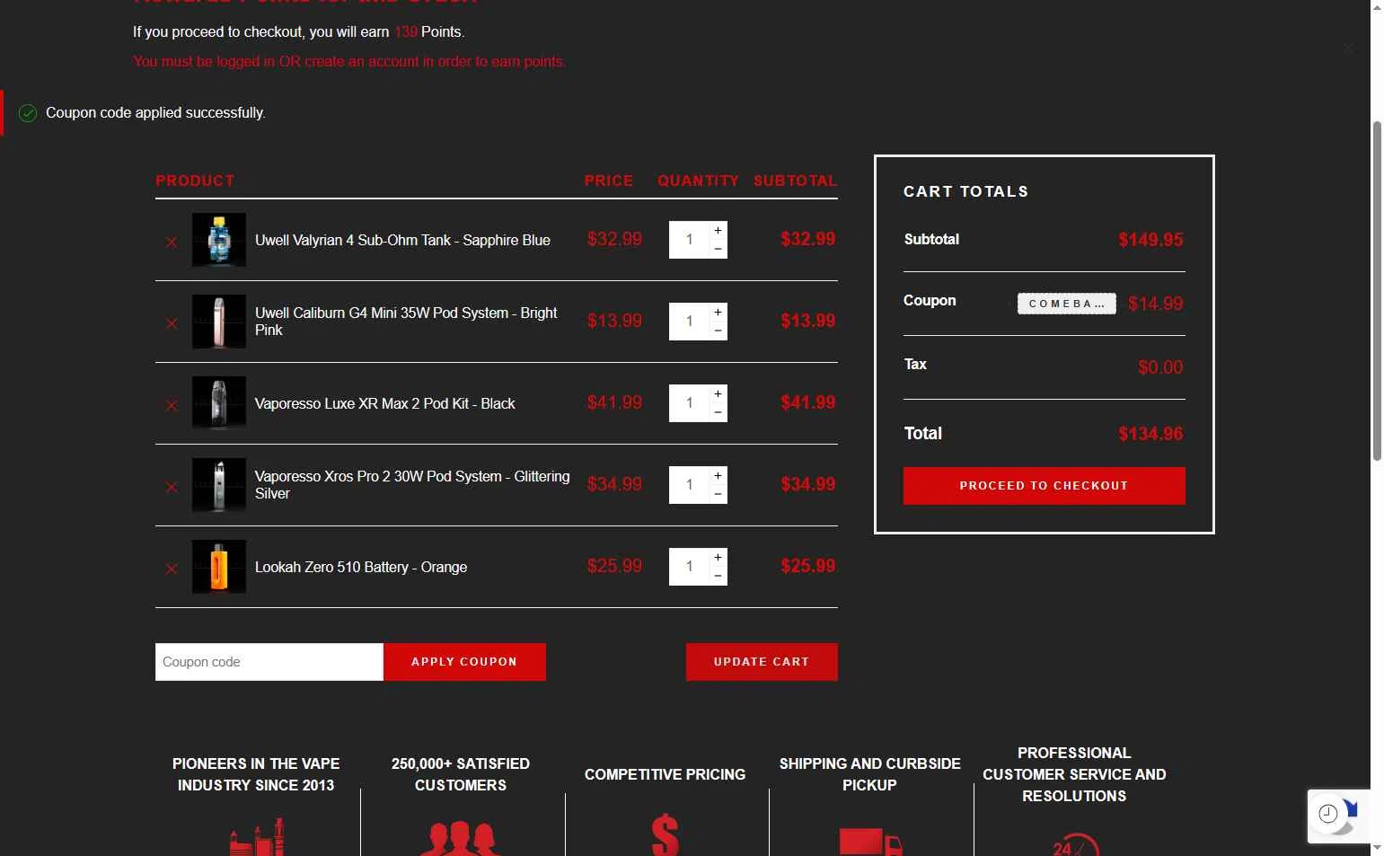Click the quantity field for Uwell Valyrian 4
Viewport: 1384px width, 856px height.
(689, 240)
